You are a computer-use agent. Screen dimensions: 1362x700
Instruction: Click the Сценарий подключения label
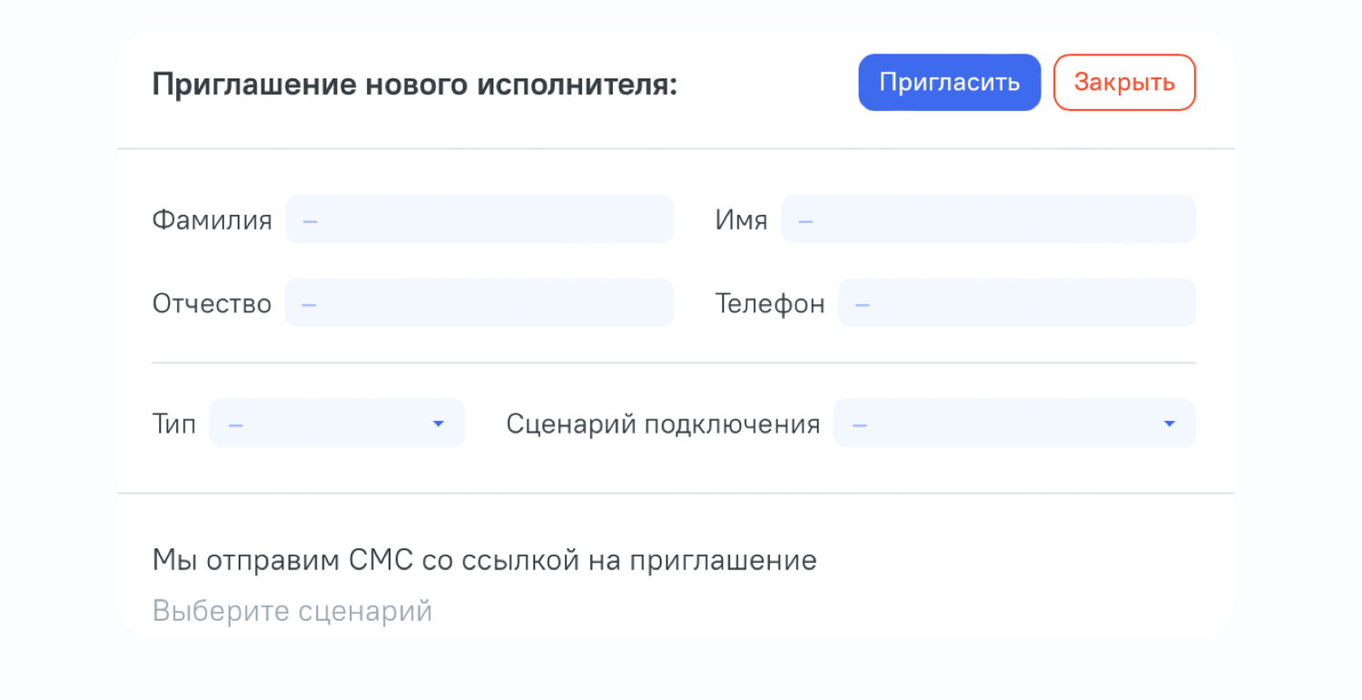[x=664, y=424]
